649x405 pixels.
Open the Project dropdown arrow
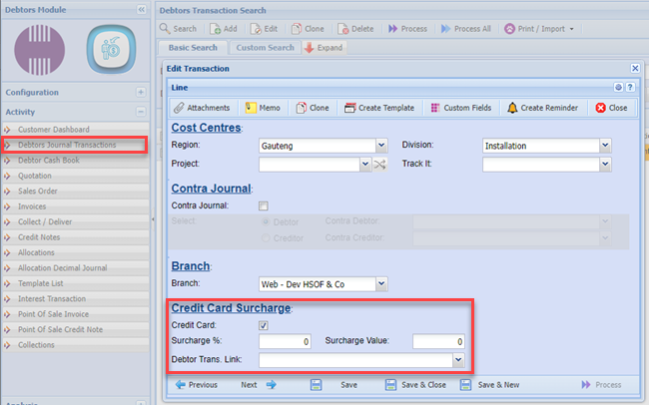pyautogui.click(x=365, y=165)
